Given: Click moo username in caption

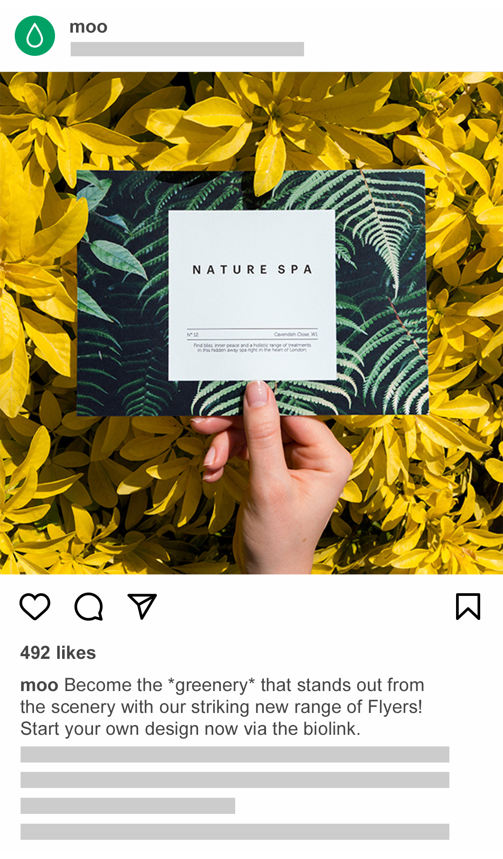Looking at the screenshot, I should click(39, 685).
